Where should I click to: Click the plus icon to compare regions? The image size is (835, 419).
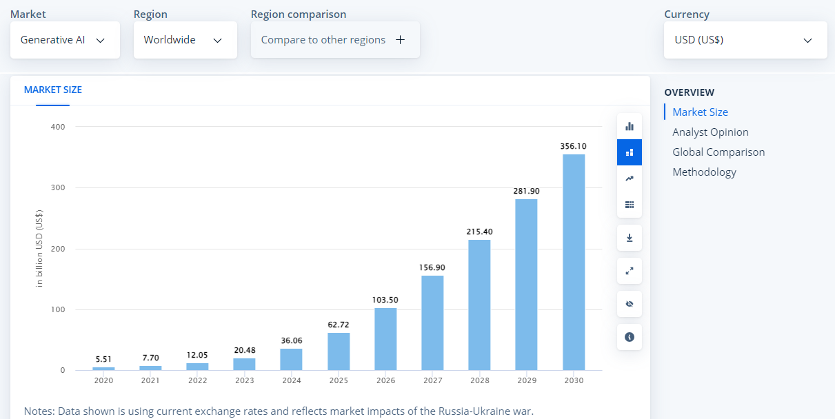[400, 40]
